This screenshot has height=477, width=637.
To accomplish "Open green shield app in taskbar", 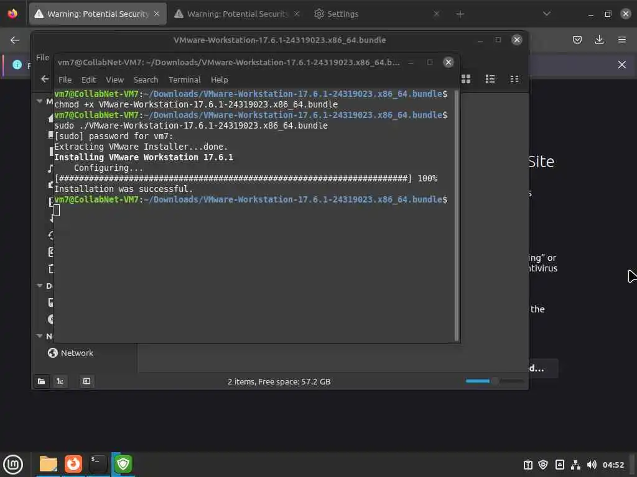I will click(123, 464).
